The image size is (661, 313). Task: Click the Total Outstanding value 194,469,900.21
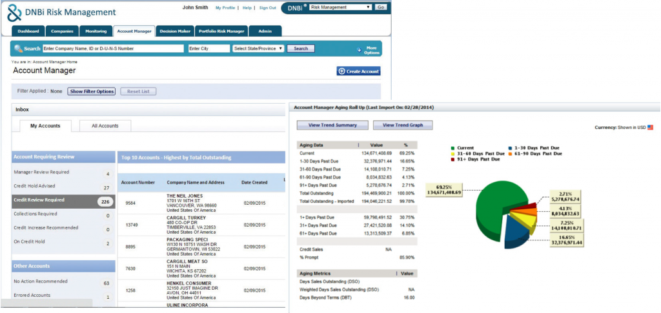pos(376,193)
